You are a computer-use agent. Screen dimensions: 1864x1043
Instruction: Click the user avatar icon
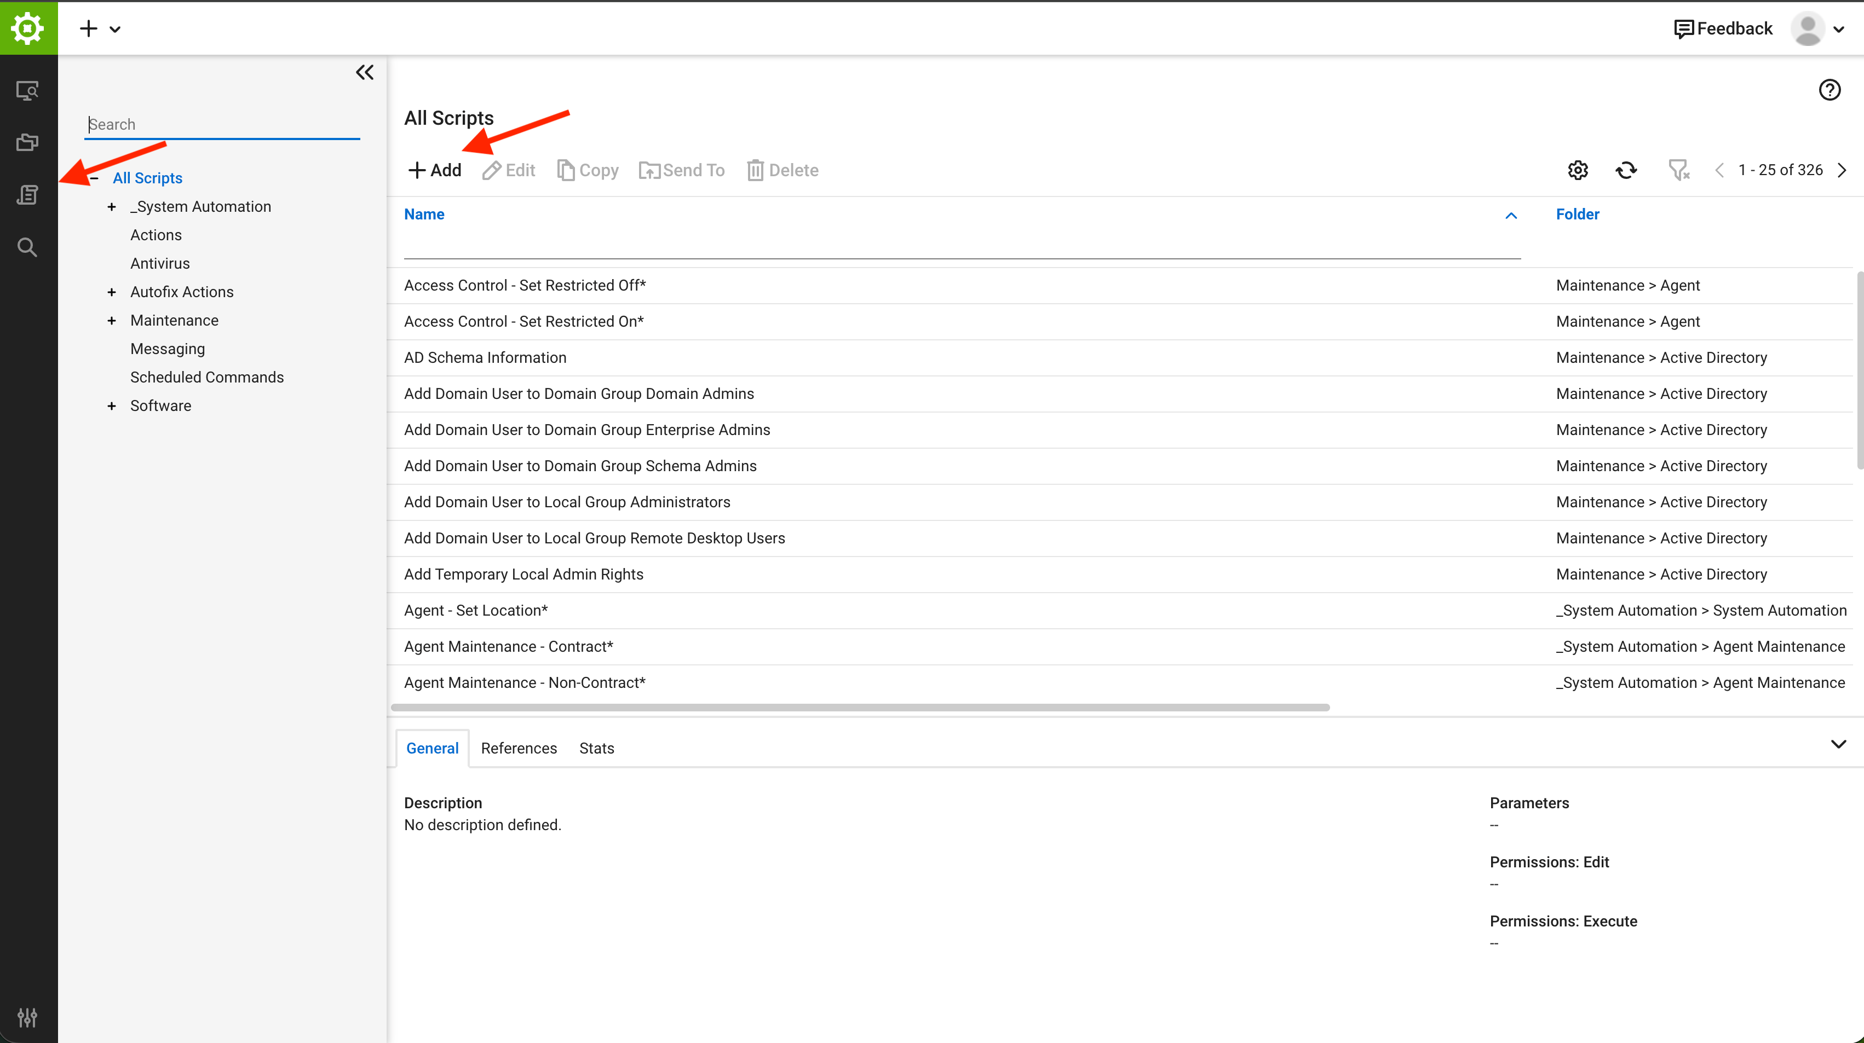click(x=1808, y=29)
